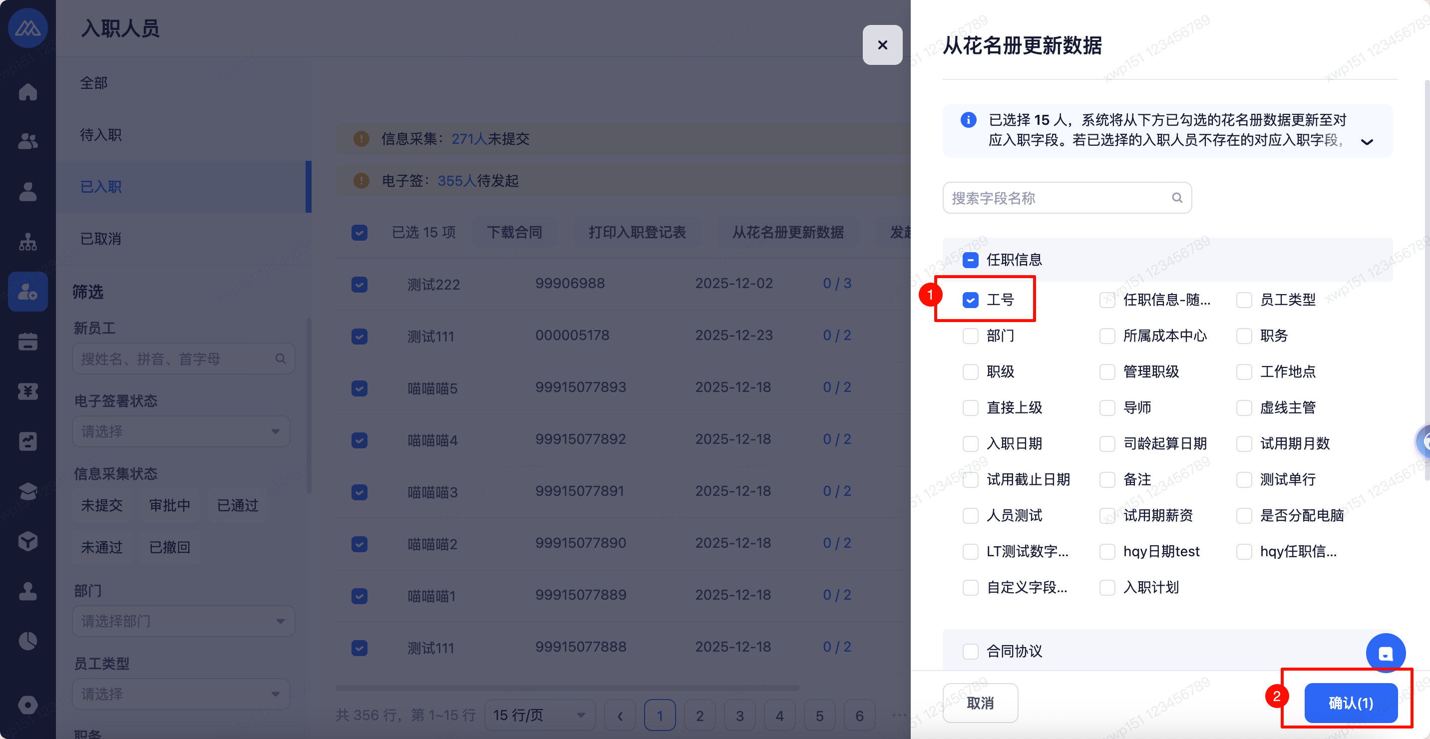This screenshot has height=739, width=1430.
Task: Click the home icon in left sidebar
Action: point(28,91)
